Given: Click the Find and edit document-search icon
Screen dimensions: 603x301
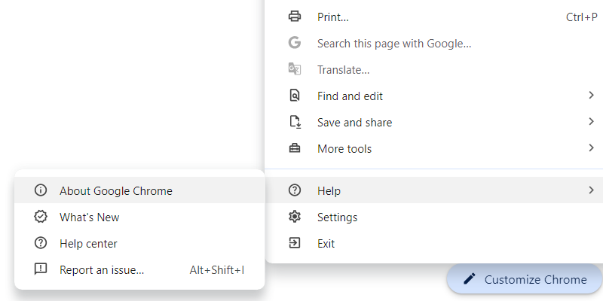Looking at the screenshot, I should pyautogui.click(x=295, y=96).
